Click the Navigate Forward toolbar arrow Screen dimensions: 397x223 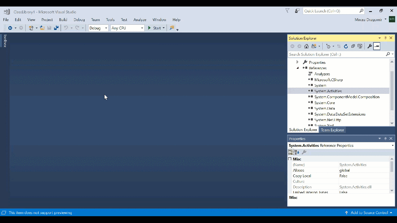[21, 28]
